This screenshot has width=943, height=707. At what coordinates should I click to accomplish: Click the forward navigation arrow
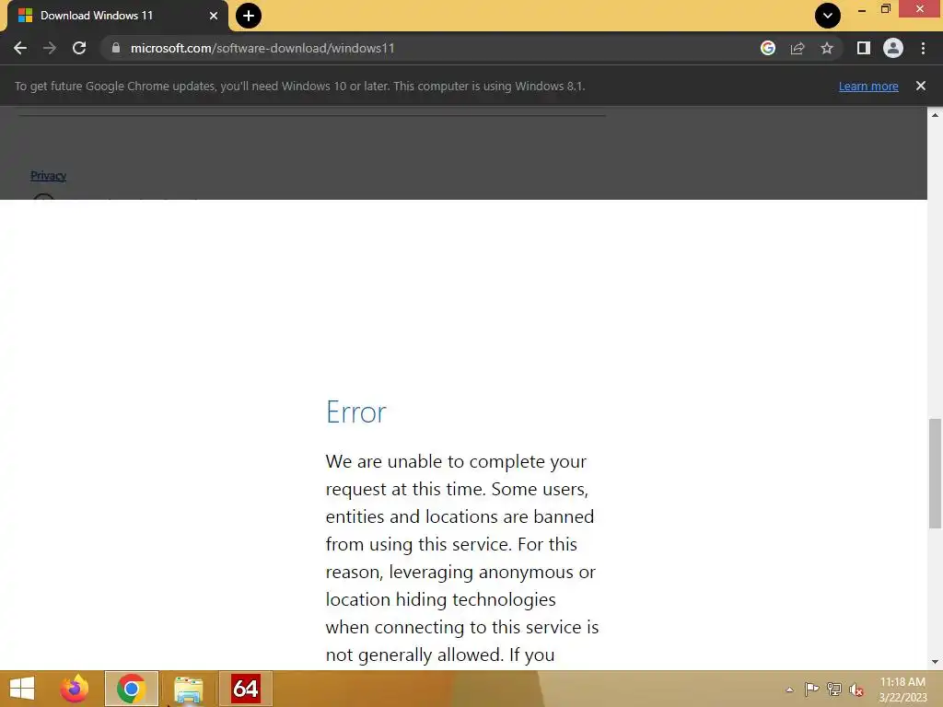(50, 48)
